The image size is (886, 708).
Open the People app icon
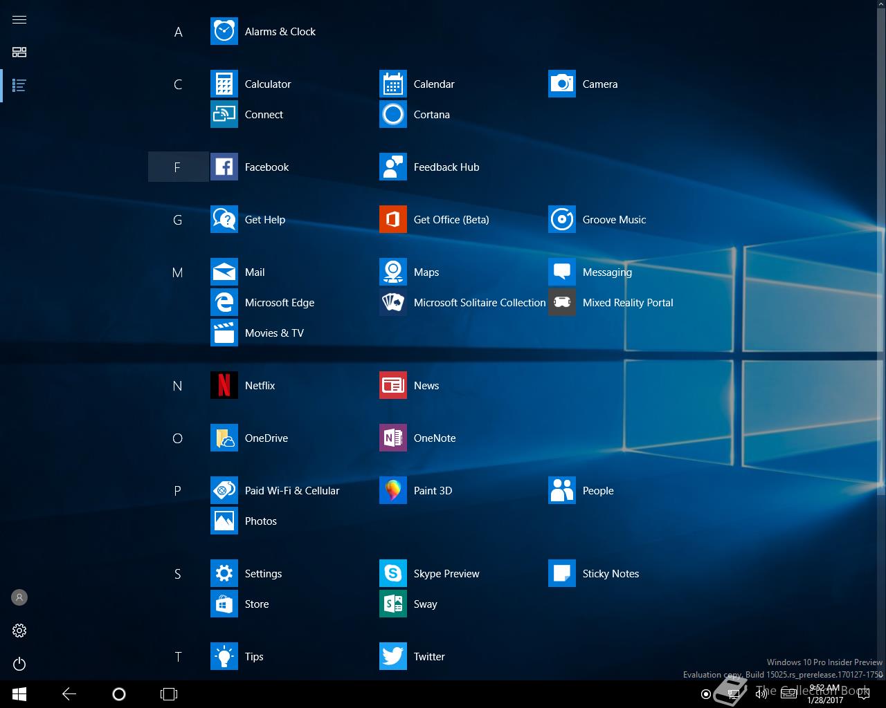point(562,491)
